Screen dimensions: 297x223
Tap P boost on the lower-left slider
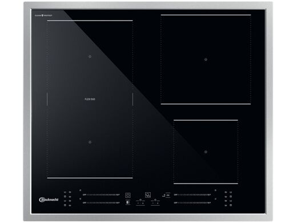coord(119,203)
